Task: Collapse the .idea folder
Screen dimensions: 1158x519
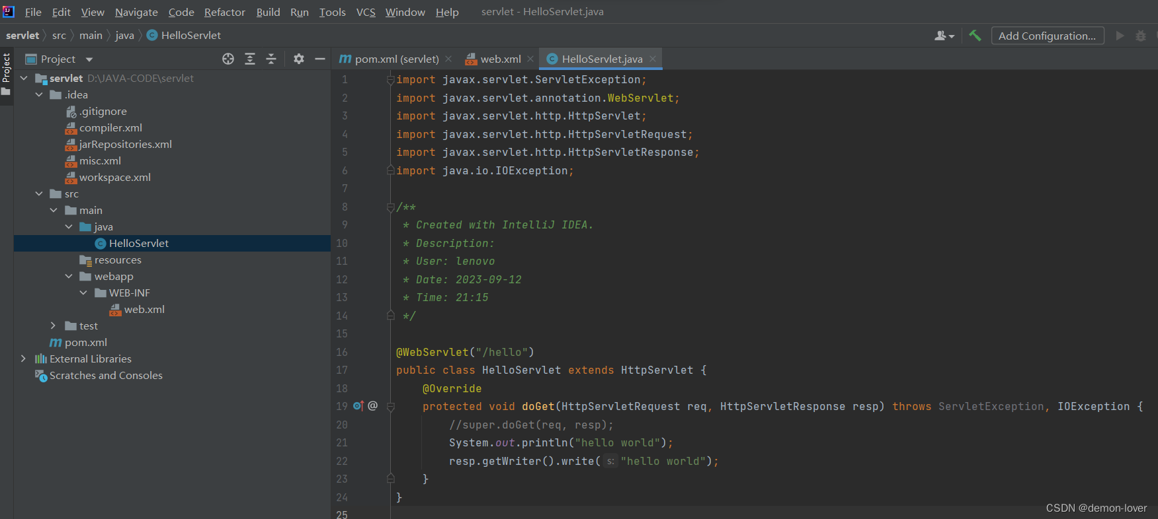Action: (39, 94)
